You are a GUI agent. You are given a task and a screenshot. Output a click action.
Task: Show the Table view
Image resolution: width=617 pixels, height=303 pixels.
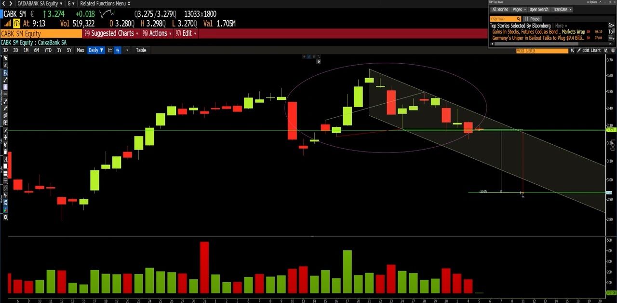[x=141, y=50]
